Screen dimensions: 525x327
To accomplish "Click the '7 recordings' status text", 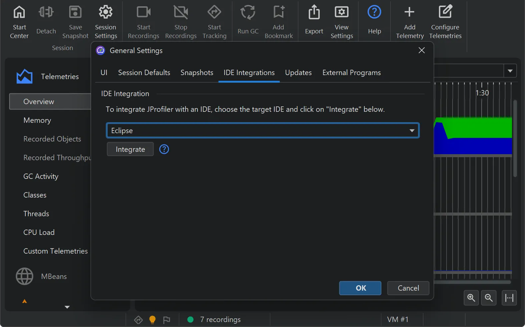I will (220, 319).
